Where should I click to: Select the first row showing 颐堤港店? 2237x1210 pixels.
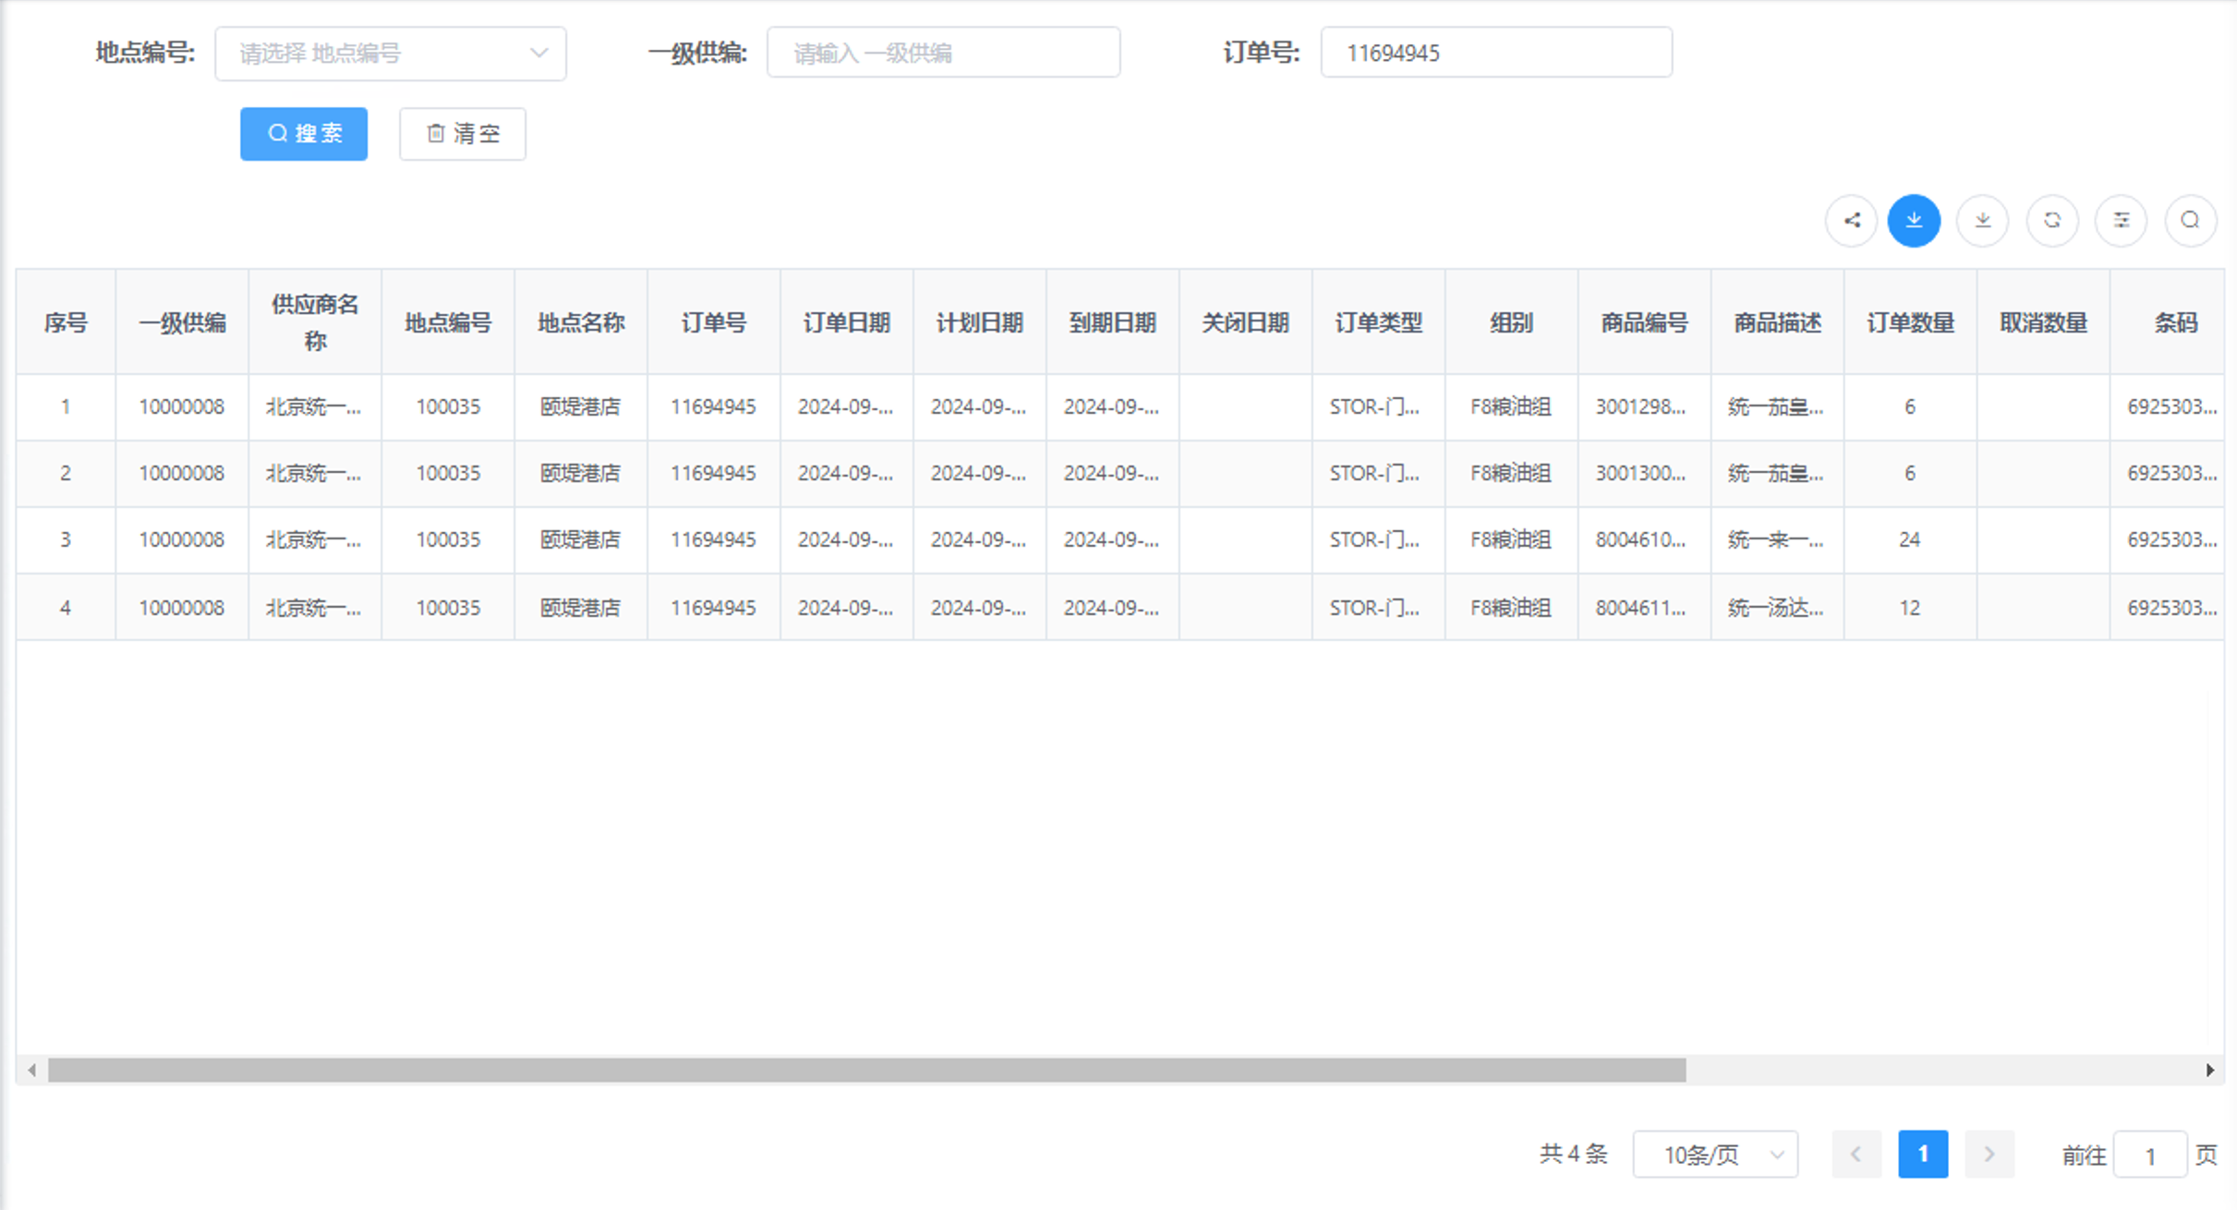tap(580, 406)
